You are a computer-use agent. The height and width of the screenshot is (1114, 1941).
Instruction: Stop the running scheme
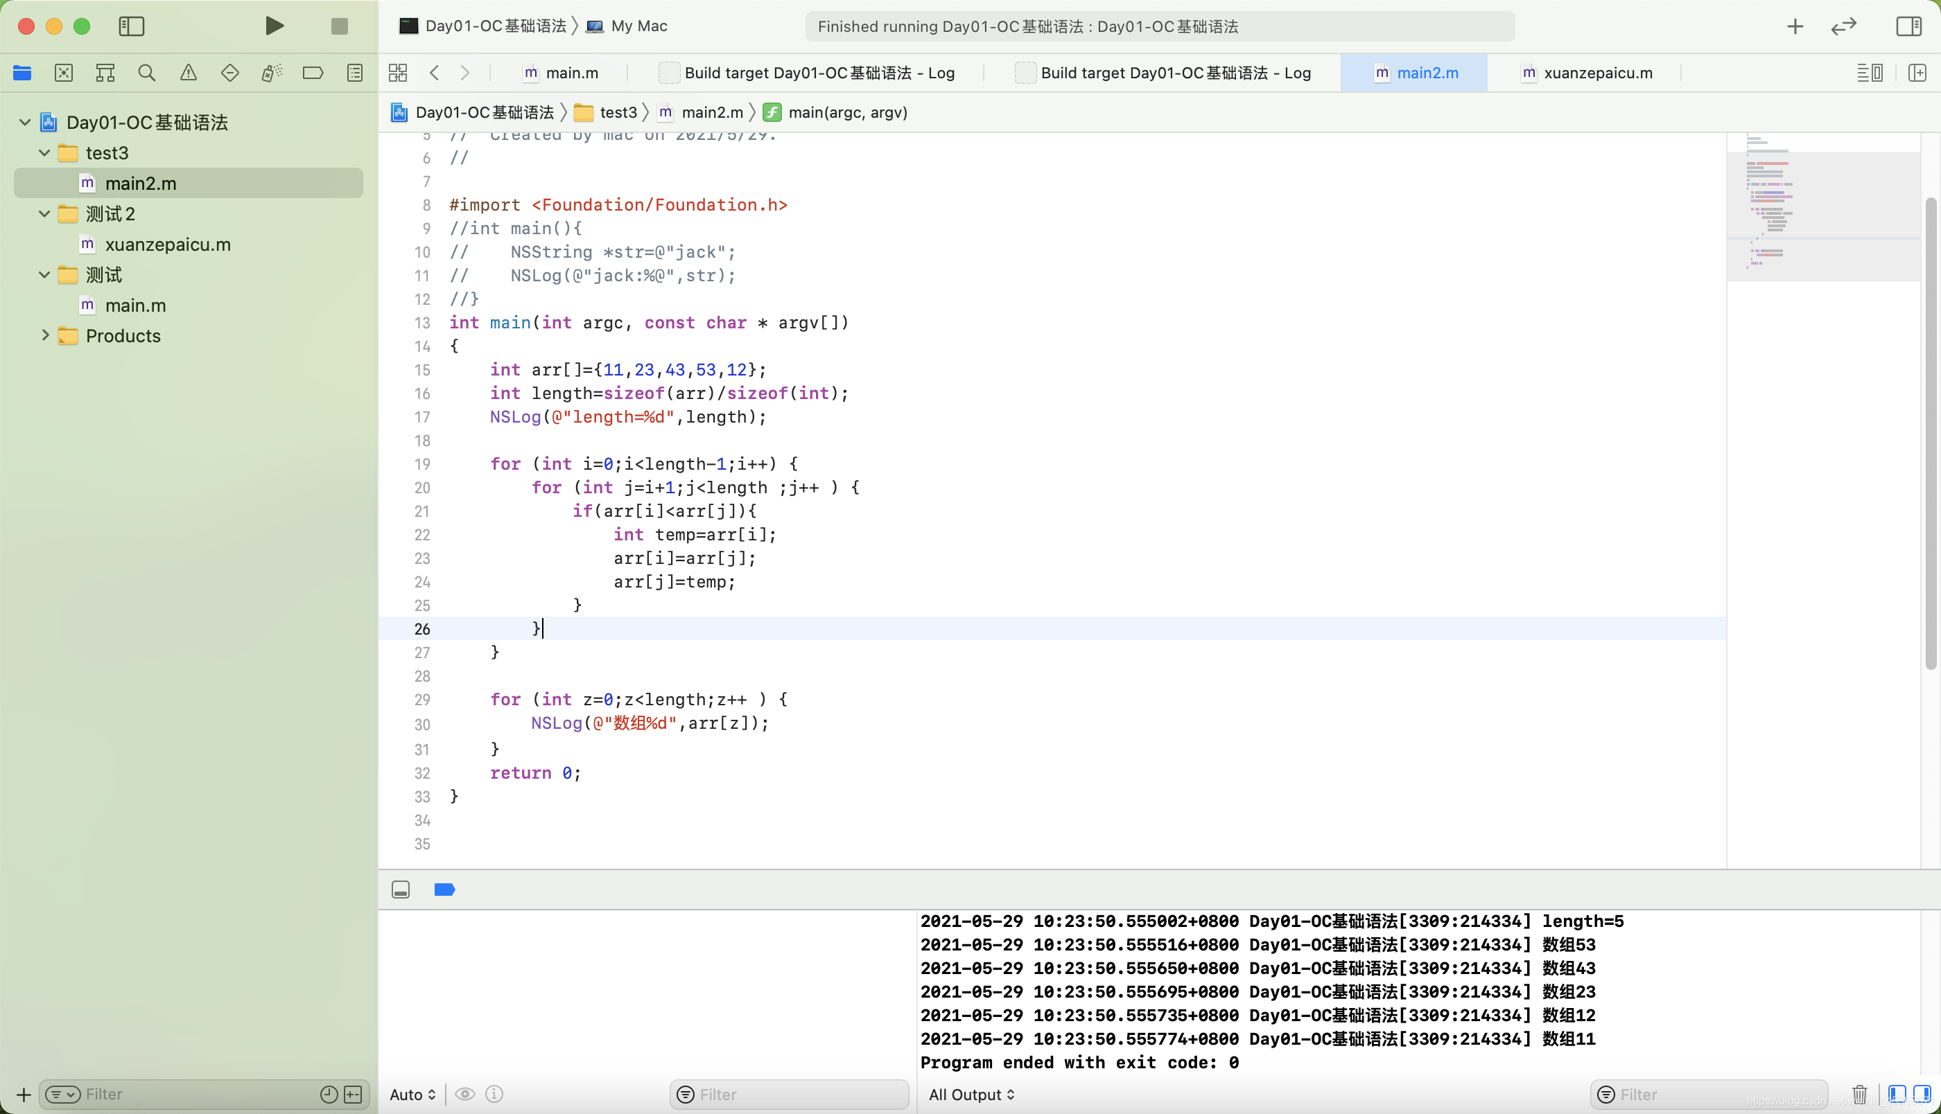pos(338,26)
